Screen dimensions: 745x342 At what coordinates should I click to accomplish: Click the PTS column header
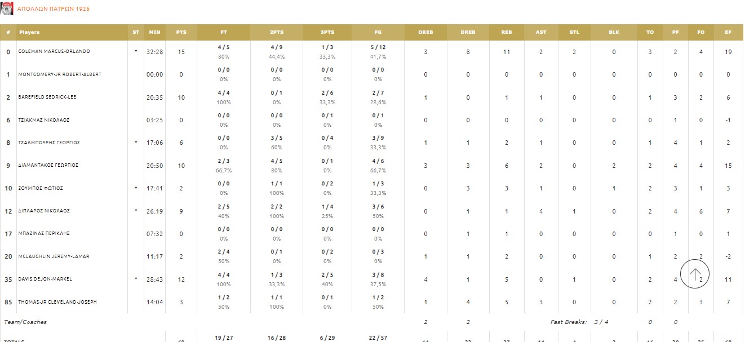[x=181, y=32]
